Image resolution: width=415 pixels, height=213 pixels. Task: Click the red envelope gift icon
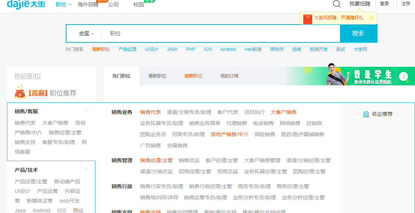coord(307,19)
